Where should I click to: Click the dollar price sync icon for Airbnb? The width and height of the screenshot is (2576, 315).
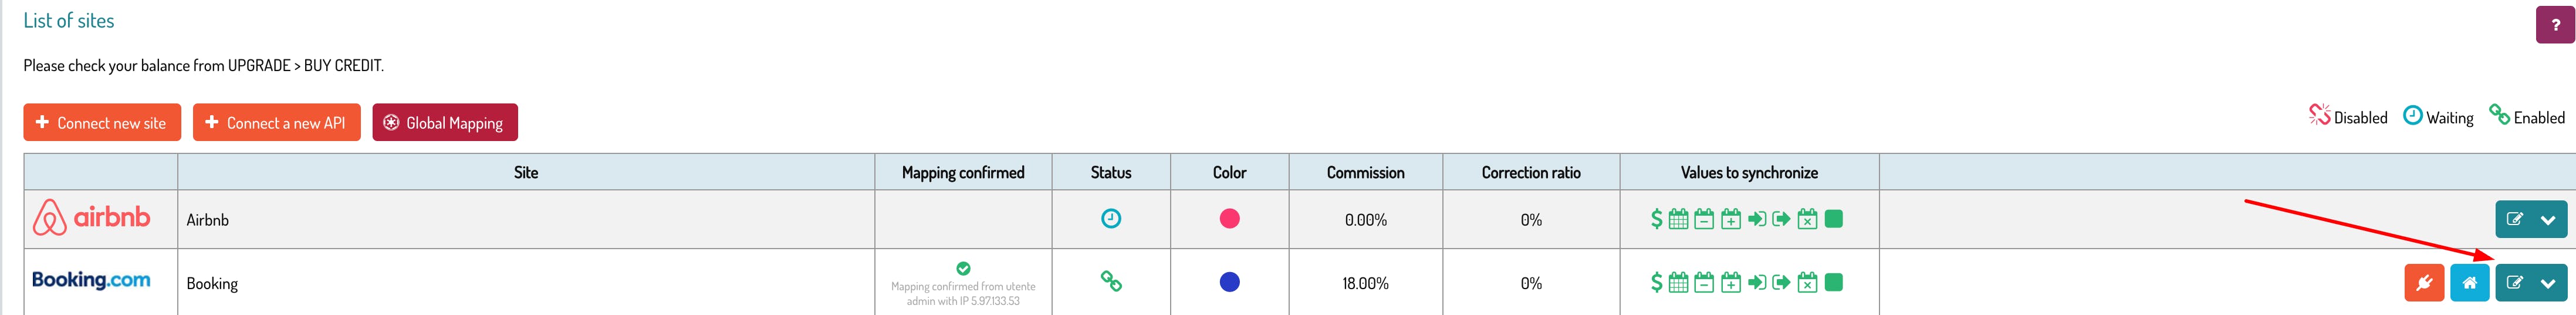1656,219
